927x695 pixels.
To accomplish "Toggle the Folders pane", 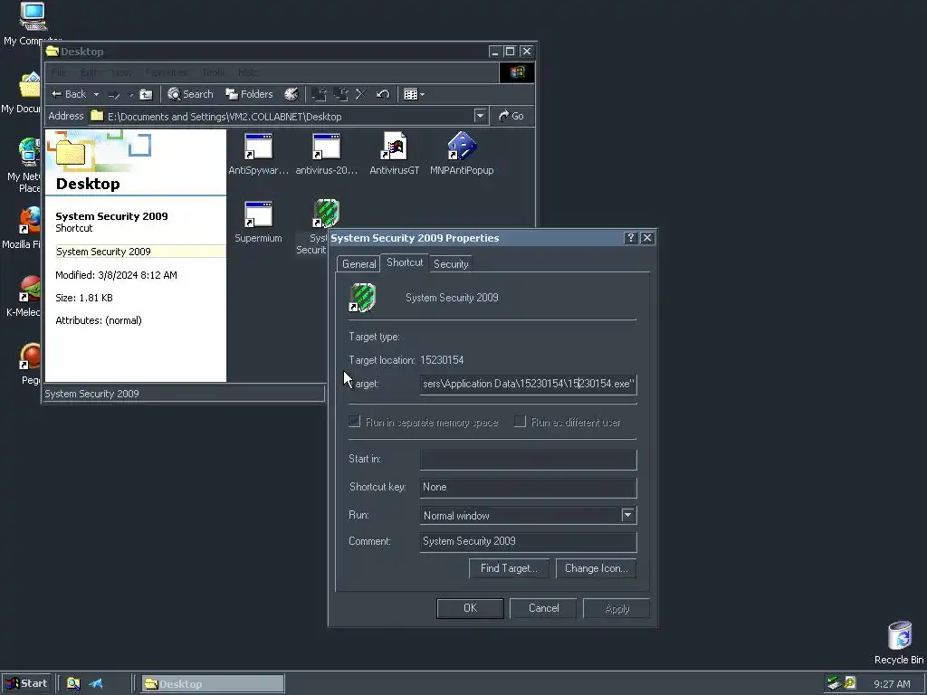I will click(x=249, y=94).
